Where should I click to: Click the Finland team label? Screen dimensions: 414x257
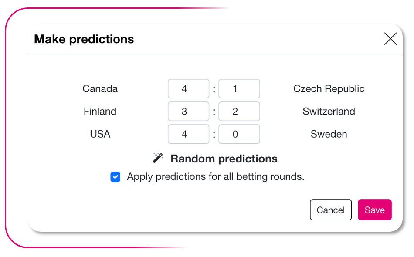pyautogui.click(x=100, y=112)
